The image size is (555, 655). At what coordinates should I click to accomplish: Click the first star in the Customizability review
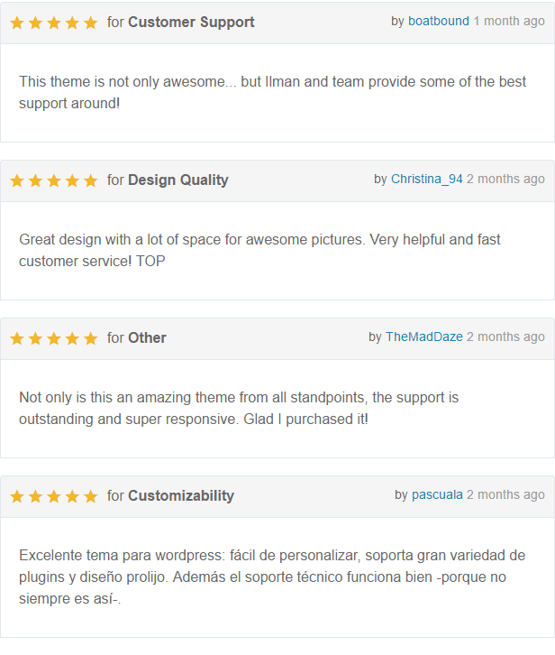(x=17, y=496)
